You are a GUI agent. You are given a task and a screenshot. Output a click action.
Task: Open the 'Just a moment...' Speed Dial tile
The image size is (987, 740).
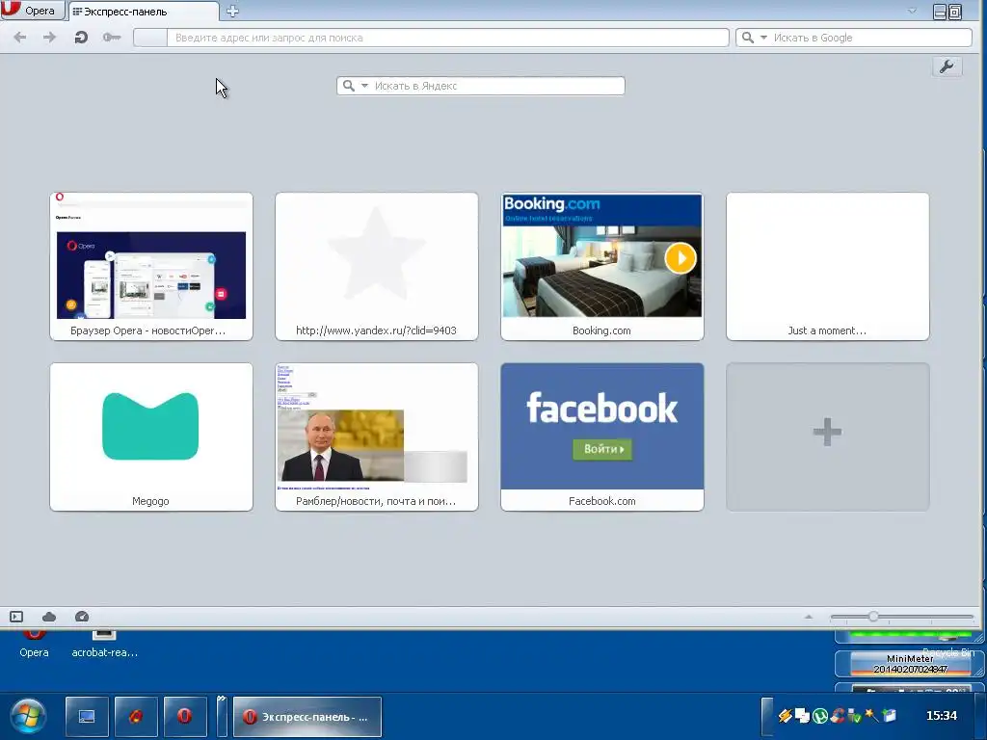827,266
